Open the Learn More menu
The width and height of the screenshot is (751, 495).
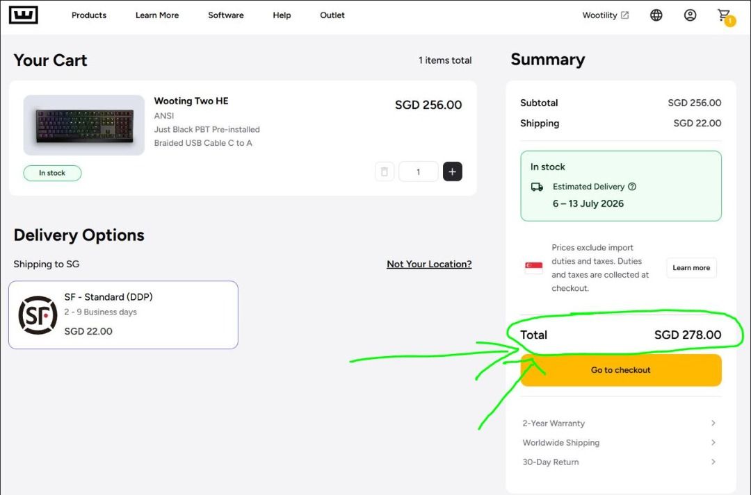[157, 15]
